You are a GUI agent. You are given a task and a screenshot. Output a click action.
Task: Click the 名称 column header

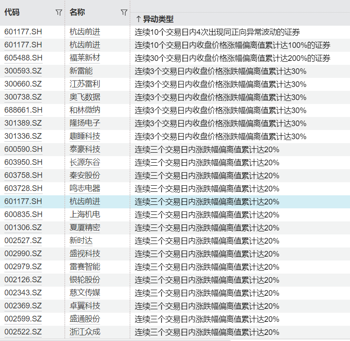[x=77, y=12]
